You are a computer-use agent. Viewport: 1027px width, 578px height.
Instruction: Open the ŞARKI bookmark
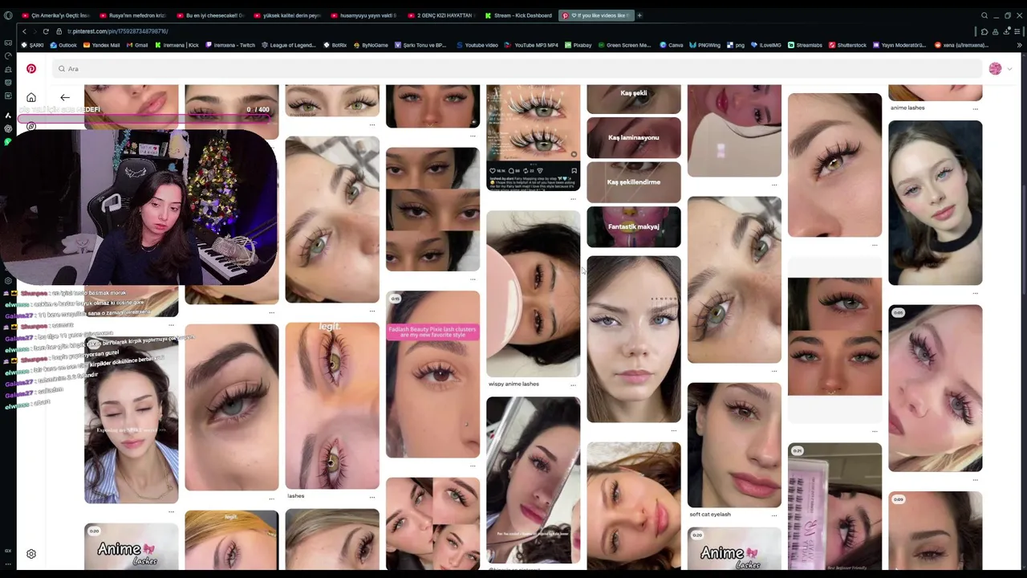[33, 45]
